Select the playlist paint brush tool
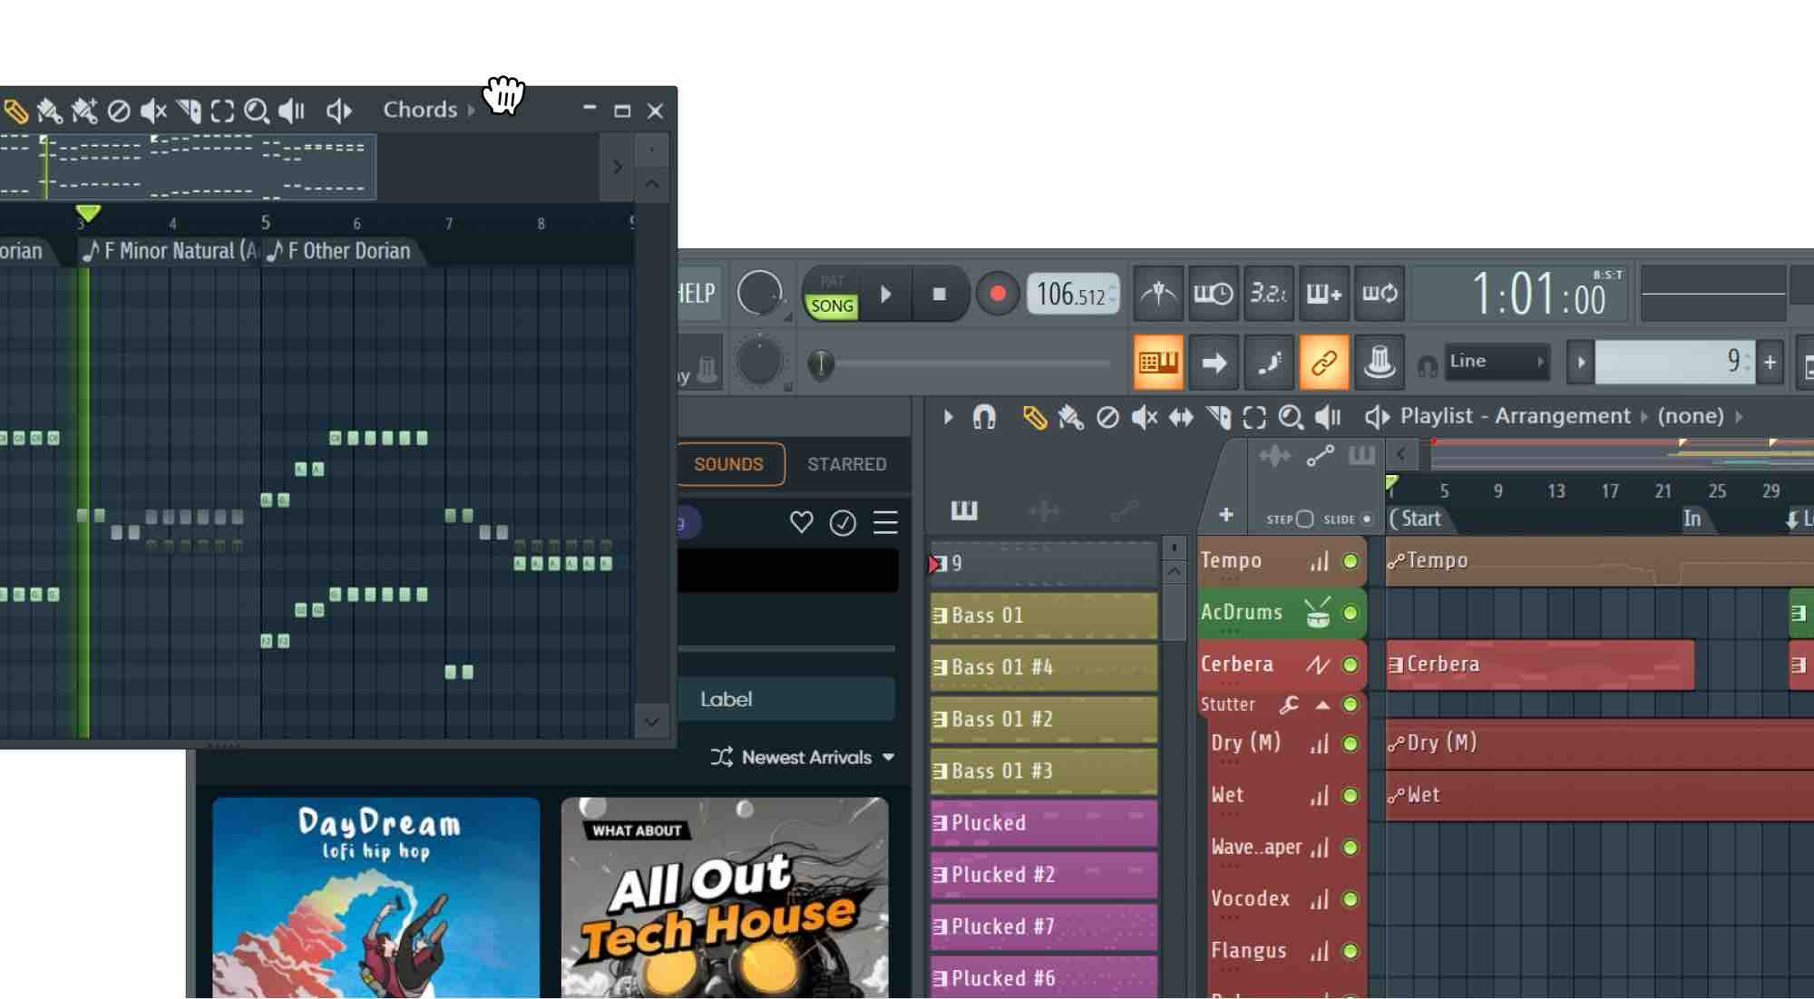Image resolution: width=1814 pixels, height=999 pixels. pyautogui.click(x=1070, y=417)
